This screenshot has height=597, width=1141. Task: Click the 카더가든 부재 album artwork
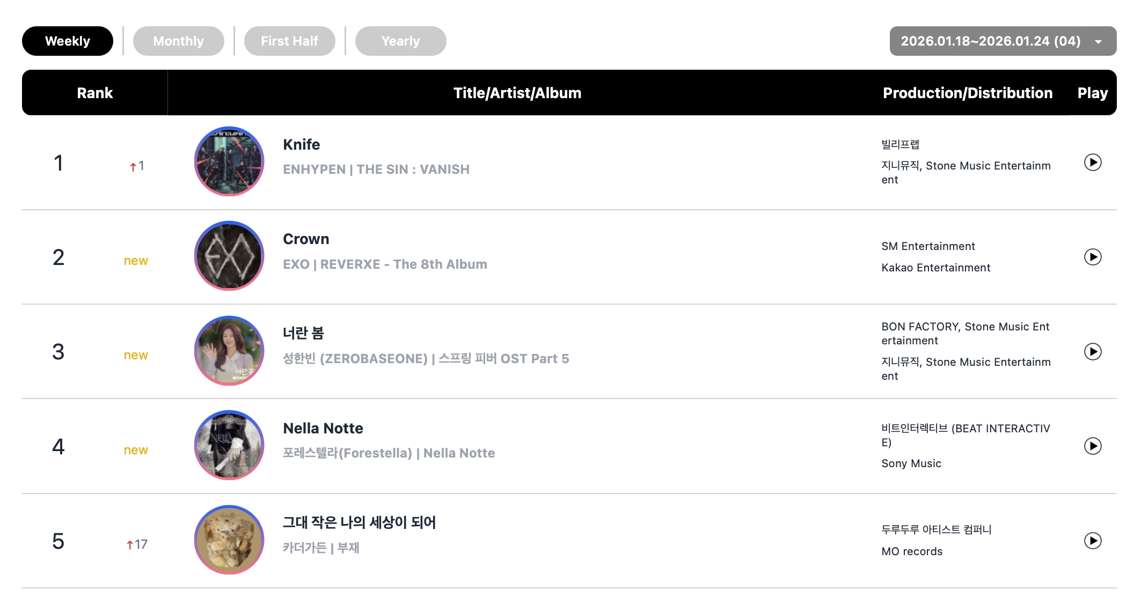click(x=229, y=540)
